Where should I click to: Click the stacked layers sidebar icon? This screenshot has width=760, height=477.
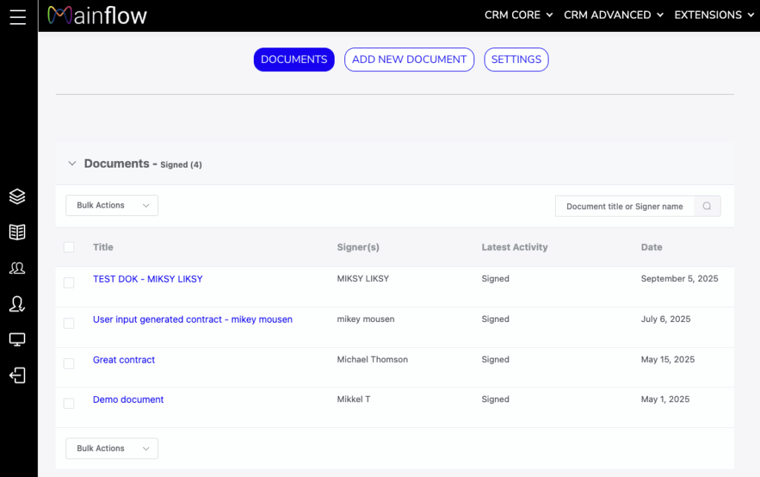[17, 197]
